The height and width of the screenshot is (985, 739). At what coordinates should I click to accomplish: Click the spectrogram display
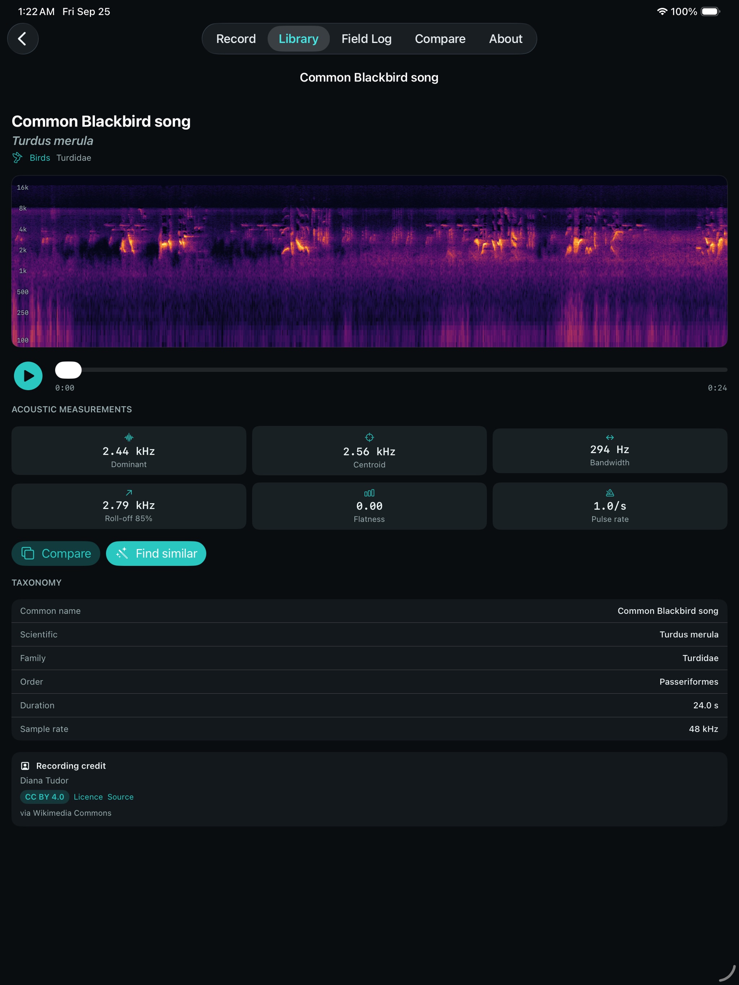(369, 261)
